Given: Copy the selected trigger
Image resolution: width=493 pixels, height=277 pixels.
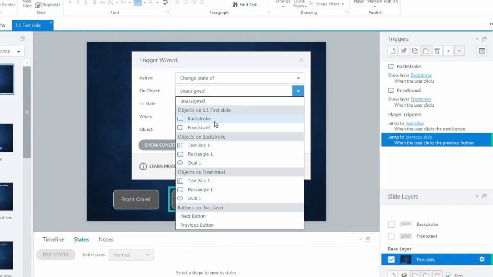Looking at the screenshot, I should click(415, 51).
